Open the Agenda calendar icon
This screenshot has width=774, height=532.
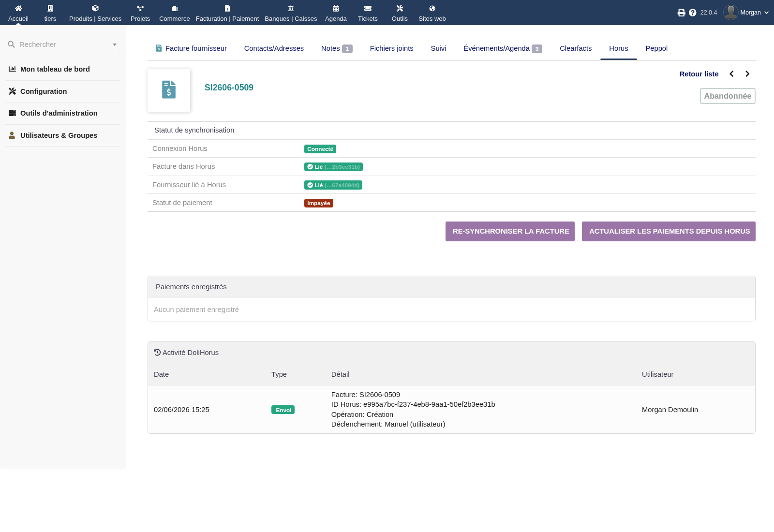[x=336, y=8]
